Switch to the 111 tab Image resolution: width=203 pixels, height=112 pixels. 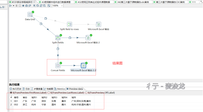click(194, 2)
